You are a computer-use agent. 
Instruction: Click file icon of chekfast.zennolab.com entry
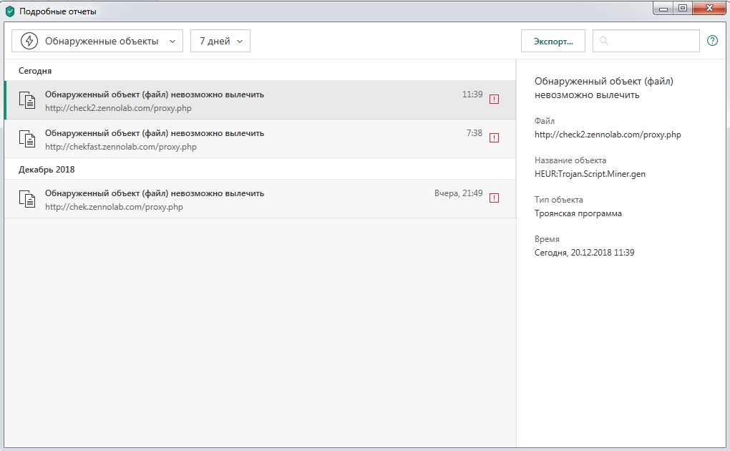27,140
